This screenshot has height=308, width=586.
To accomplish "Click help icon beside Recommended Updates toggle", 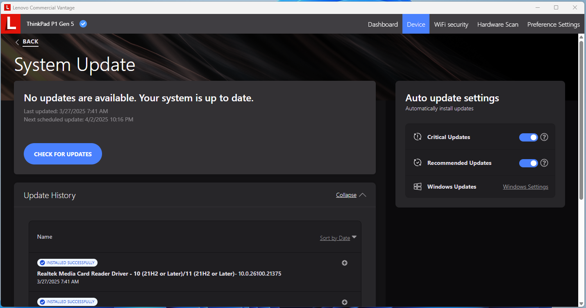I will [544, 163].
